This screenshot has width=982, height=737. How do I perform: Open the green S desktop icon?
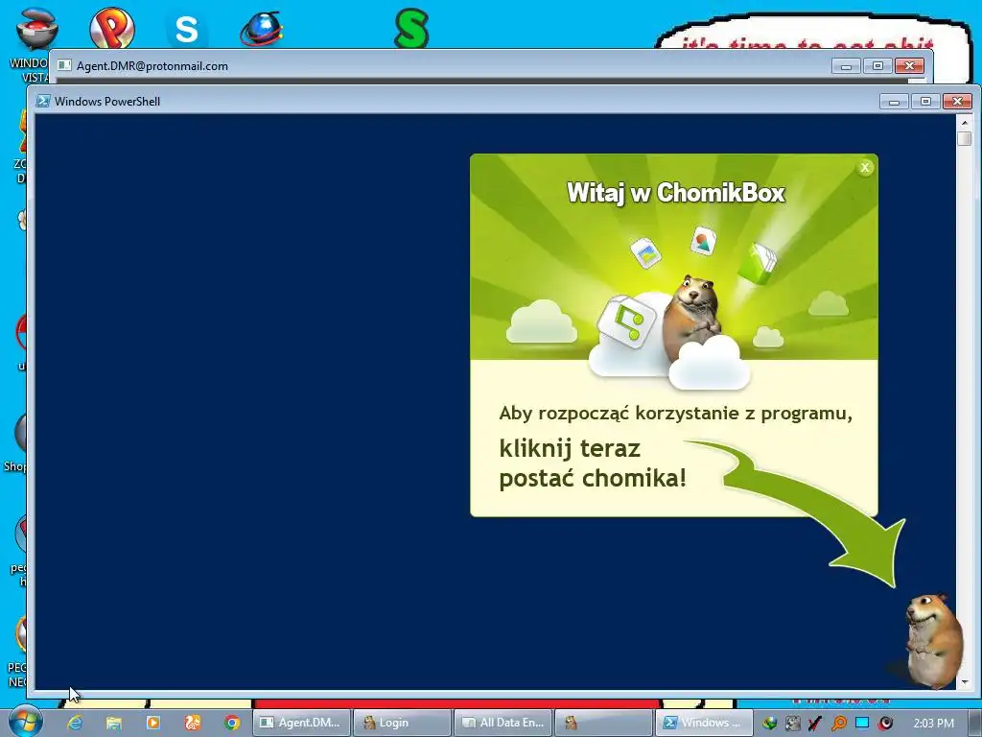[x=411, y=29]
